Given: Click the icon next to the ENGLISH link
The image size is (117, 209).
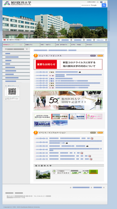Looking at the screenshot, I should [106, 40].
